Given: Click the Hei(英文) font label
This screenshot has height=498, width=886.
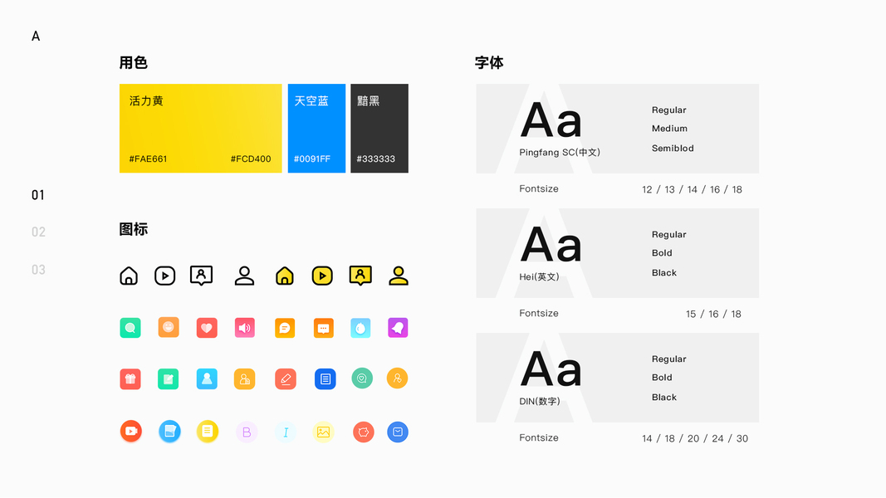Looking at the screenshot, I should tap(539, 276).
